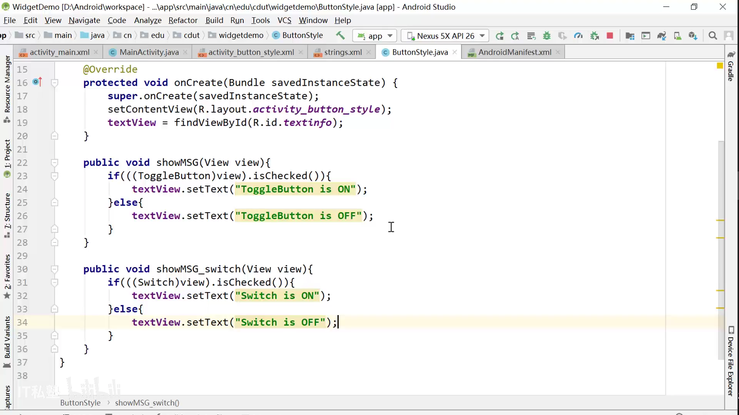Click the Search Everywhere magnifier icon
The image size is (739, 415).
(713, 36)
